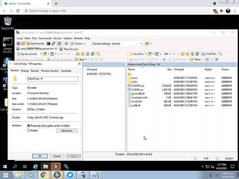Screen dimensions: 239x179
Task: Click local panel open directory icon
Action: 44,54
